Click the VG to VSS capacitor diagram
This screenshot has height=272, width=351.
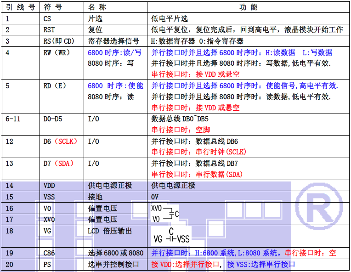[171, 236]
